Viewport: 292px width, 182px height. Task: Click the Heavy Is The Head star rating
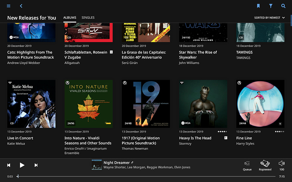[x=222, y=132]
